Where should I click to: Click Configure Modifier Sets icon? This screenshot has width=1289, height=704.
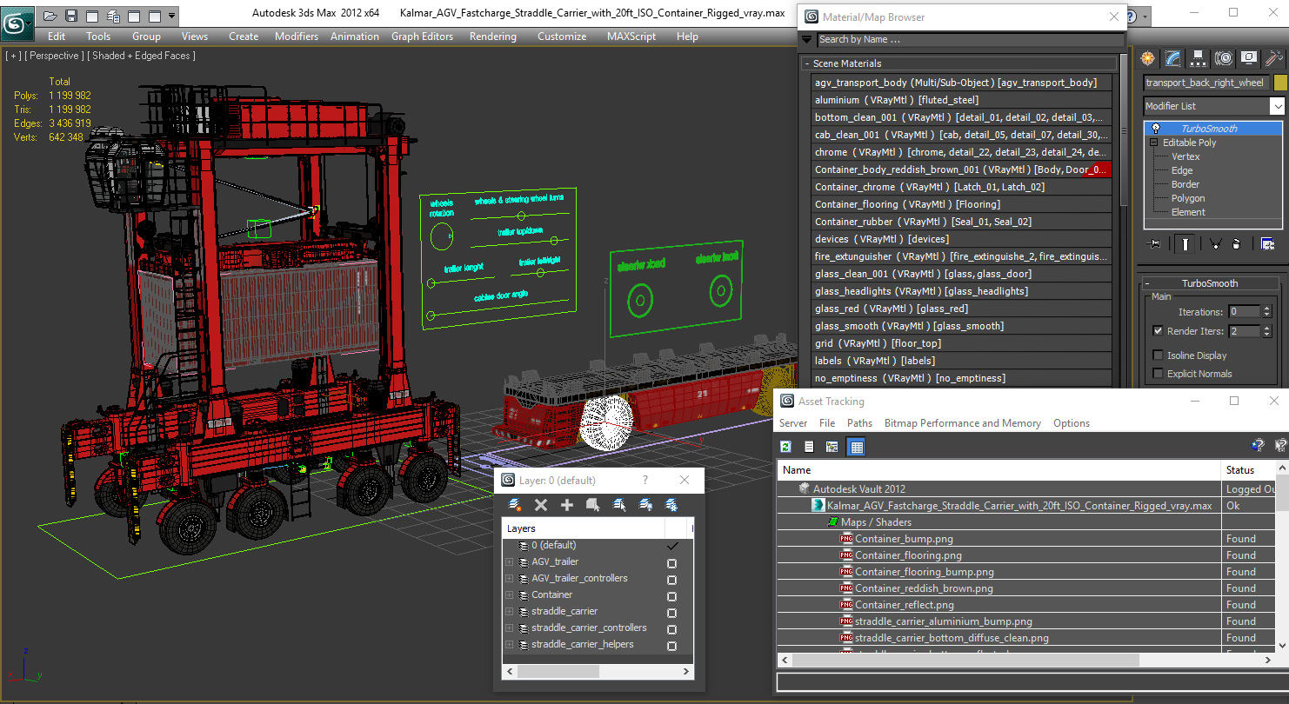[1267, 244]
